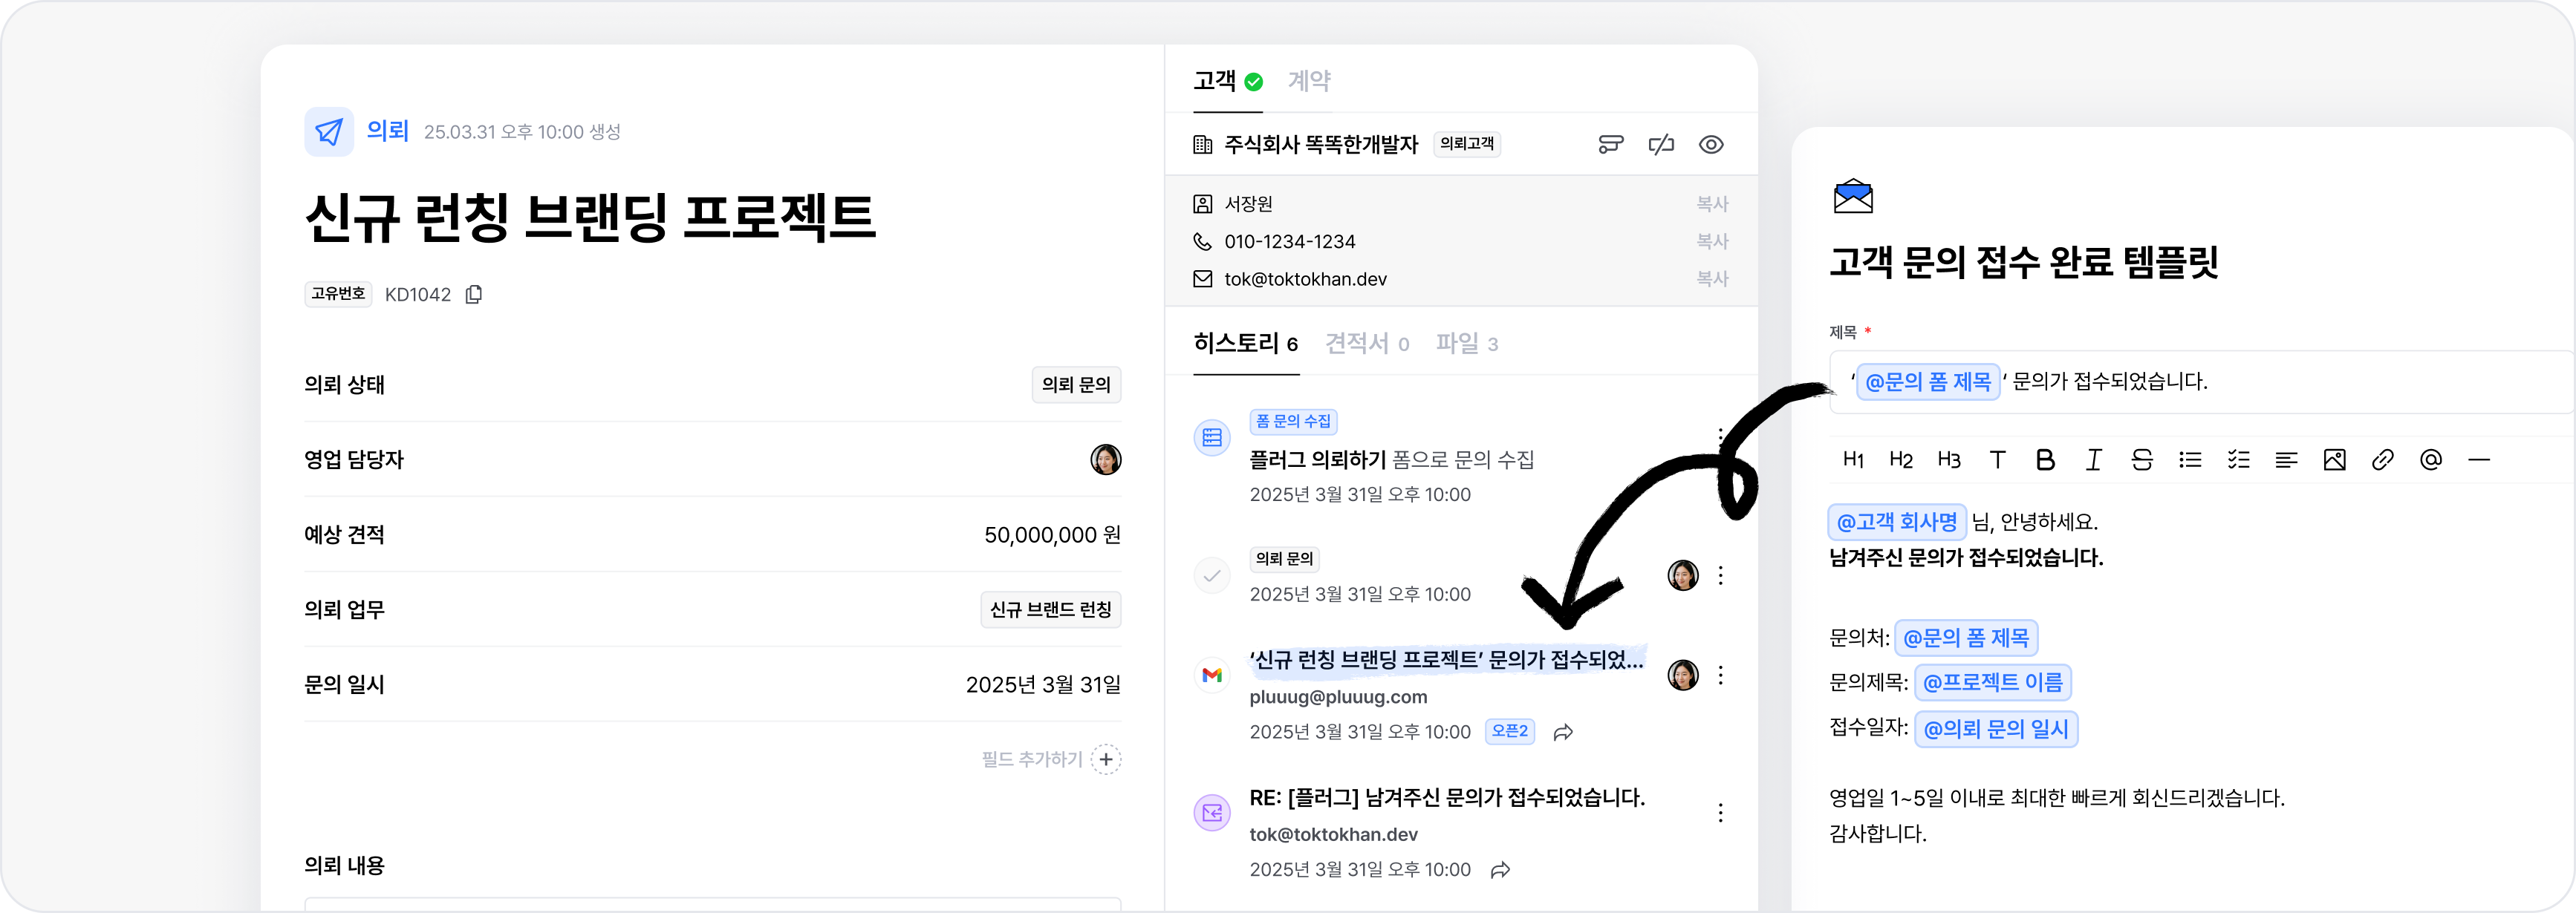Copy the email tok@toktokhan.dev
The height and width of the screenshot is (913, 2576).
[1712, 278]
